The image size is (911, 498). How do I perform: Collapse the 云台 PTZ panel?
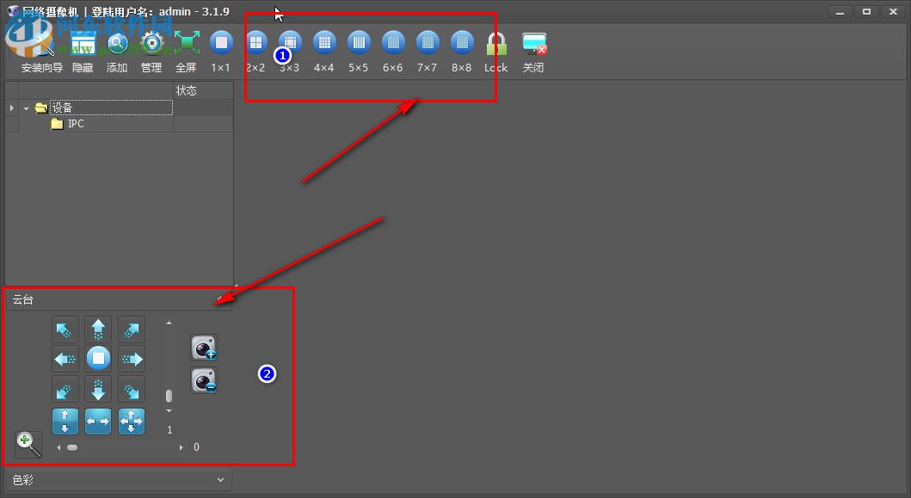point(220,300)
